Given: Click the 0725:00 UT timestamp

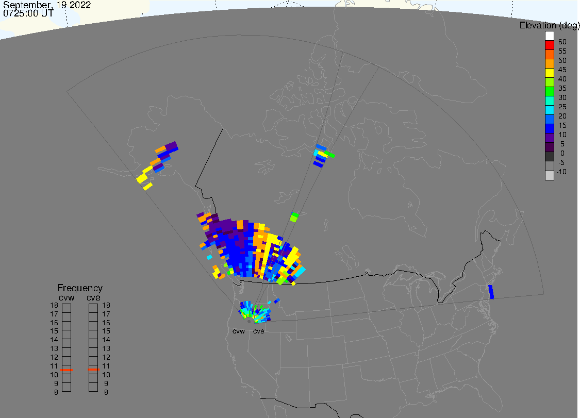Looking at the screenshot, I should click(x=28, y=13).
